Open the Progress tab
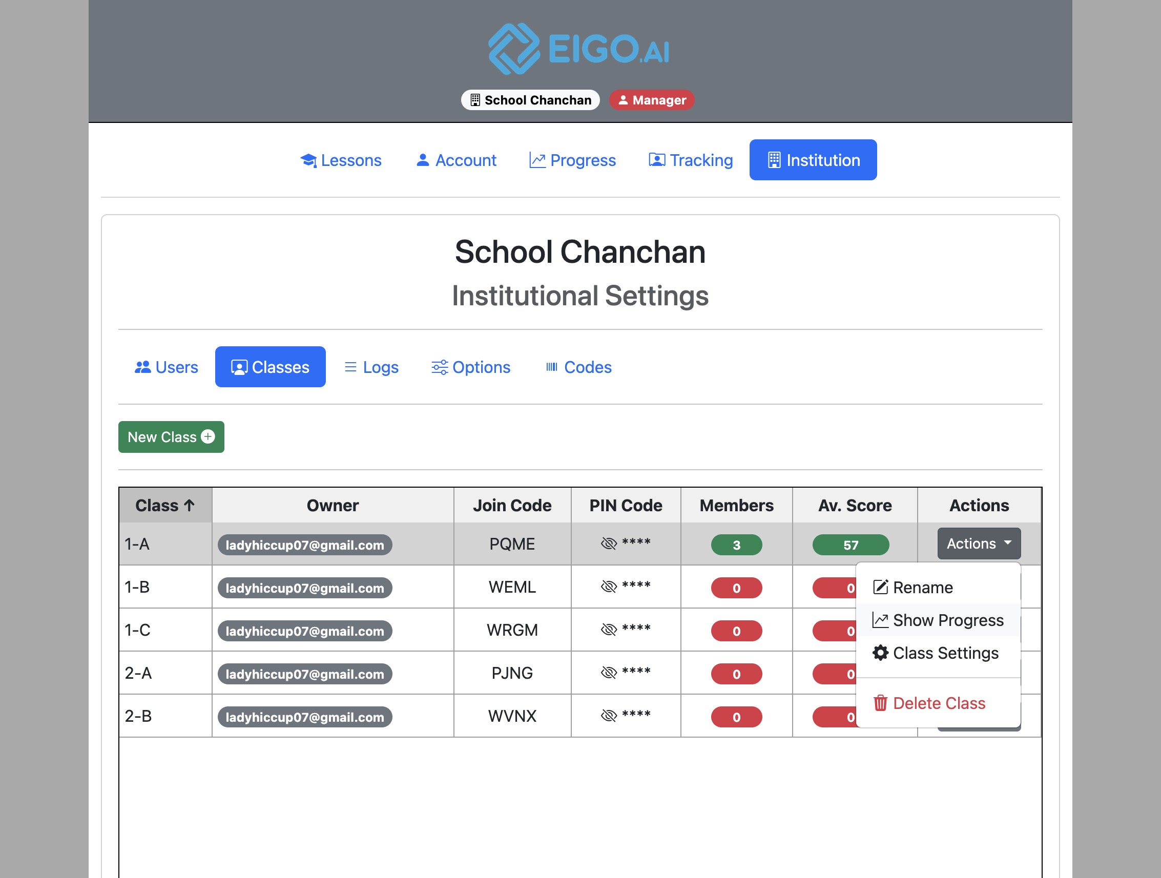 click(x=572, y=160)
